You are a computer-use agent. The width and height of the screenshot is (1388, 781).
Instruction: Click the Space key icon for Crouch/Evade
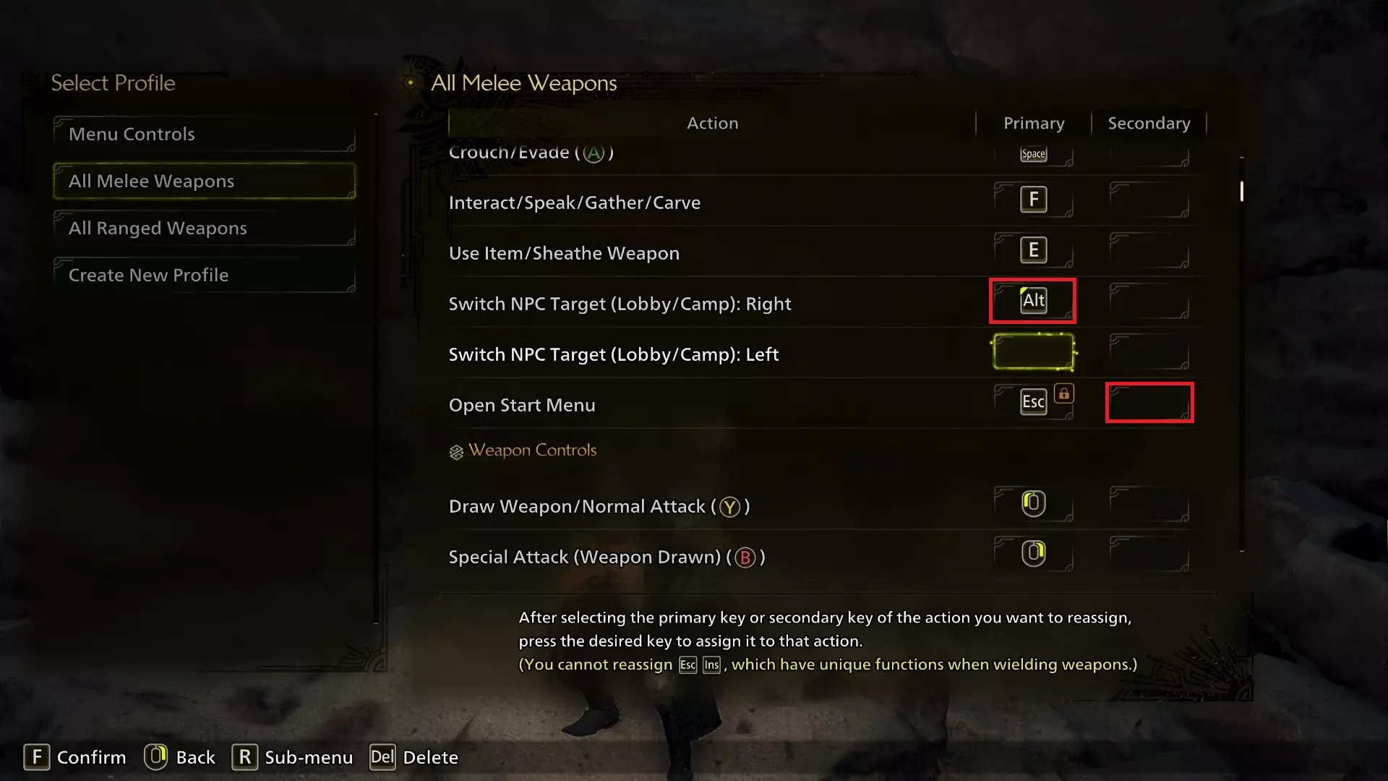1033,153
